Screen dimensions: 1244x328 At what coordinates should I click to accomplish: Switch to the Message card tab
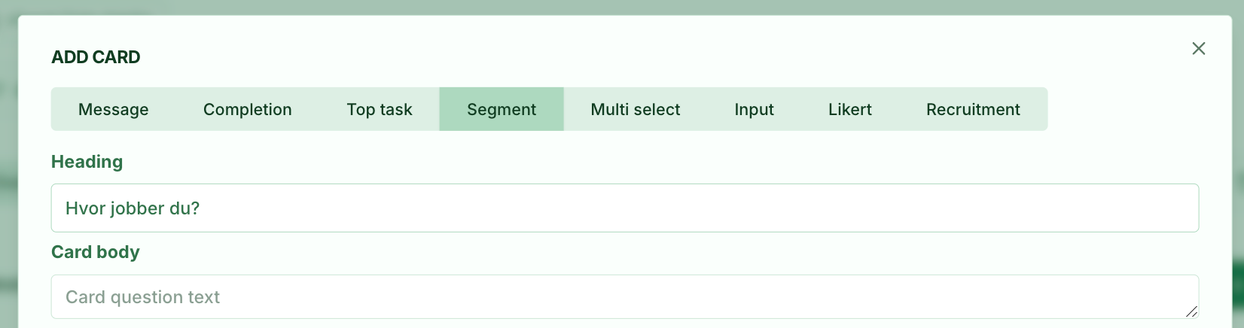pos(114,109)
